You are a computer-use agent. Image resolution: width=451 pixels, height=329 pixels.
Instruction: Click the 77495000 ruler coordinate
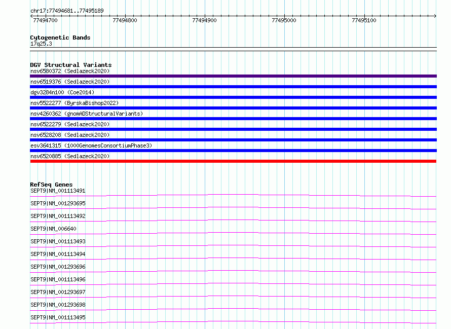(x=284, y=20)
